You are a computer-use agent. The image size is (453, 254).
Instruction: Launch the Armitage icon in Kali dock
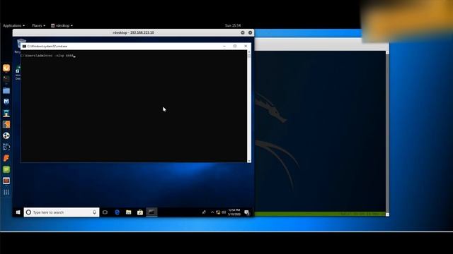6,113
